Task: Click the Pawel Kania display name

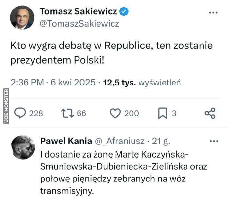Action: [x=66, y=141]
